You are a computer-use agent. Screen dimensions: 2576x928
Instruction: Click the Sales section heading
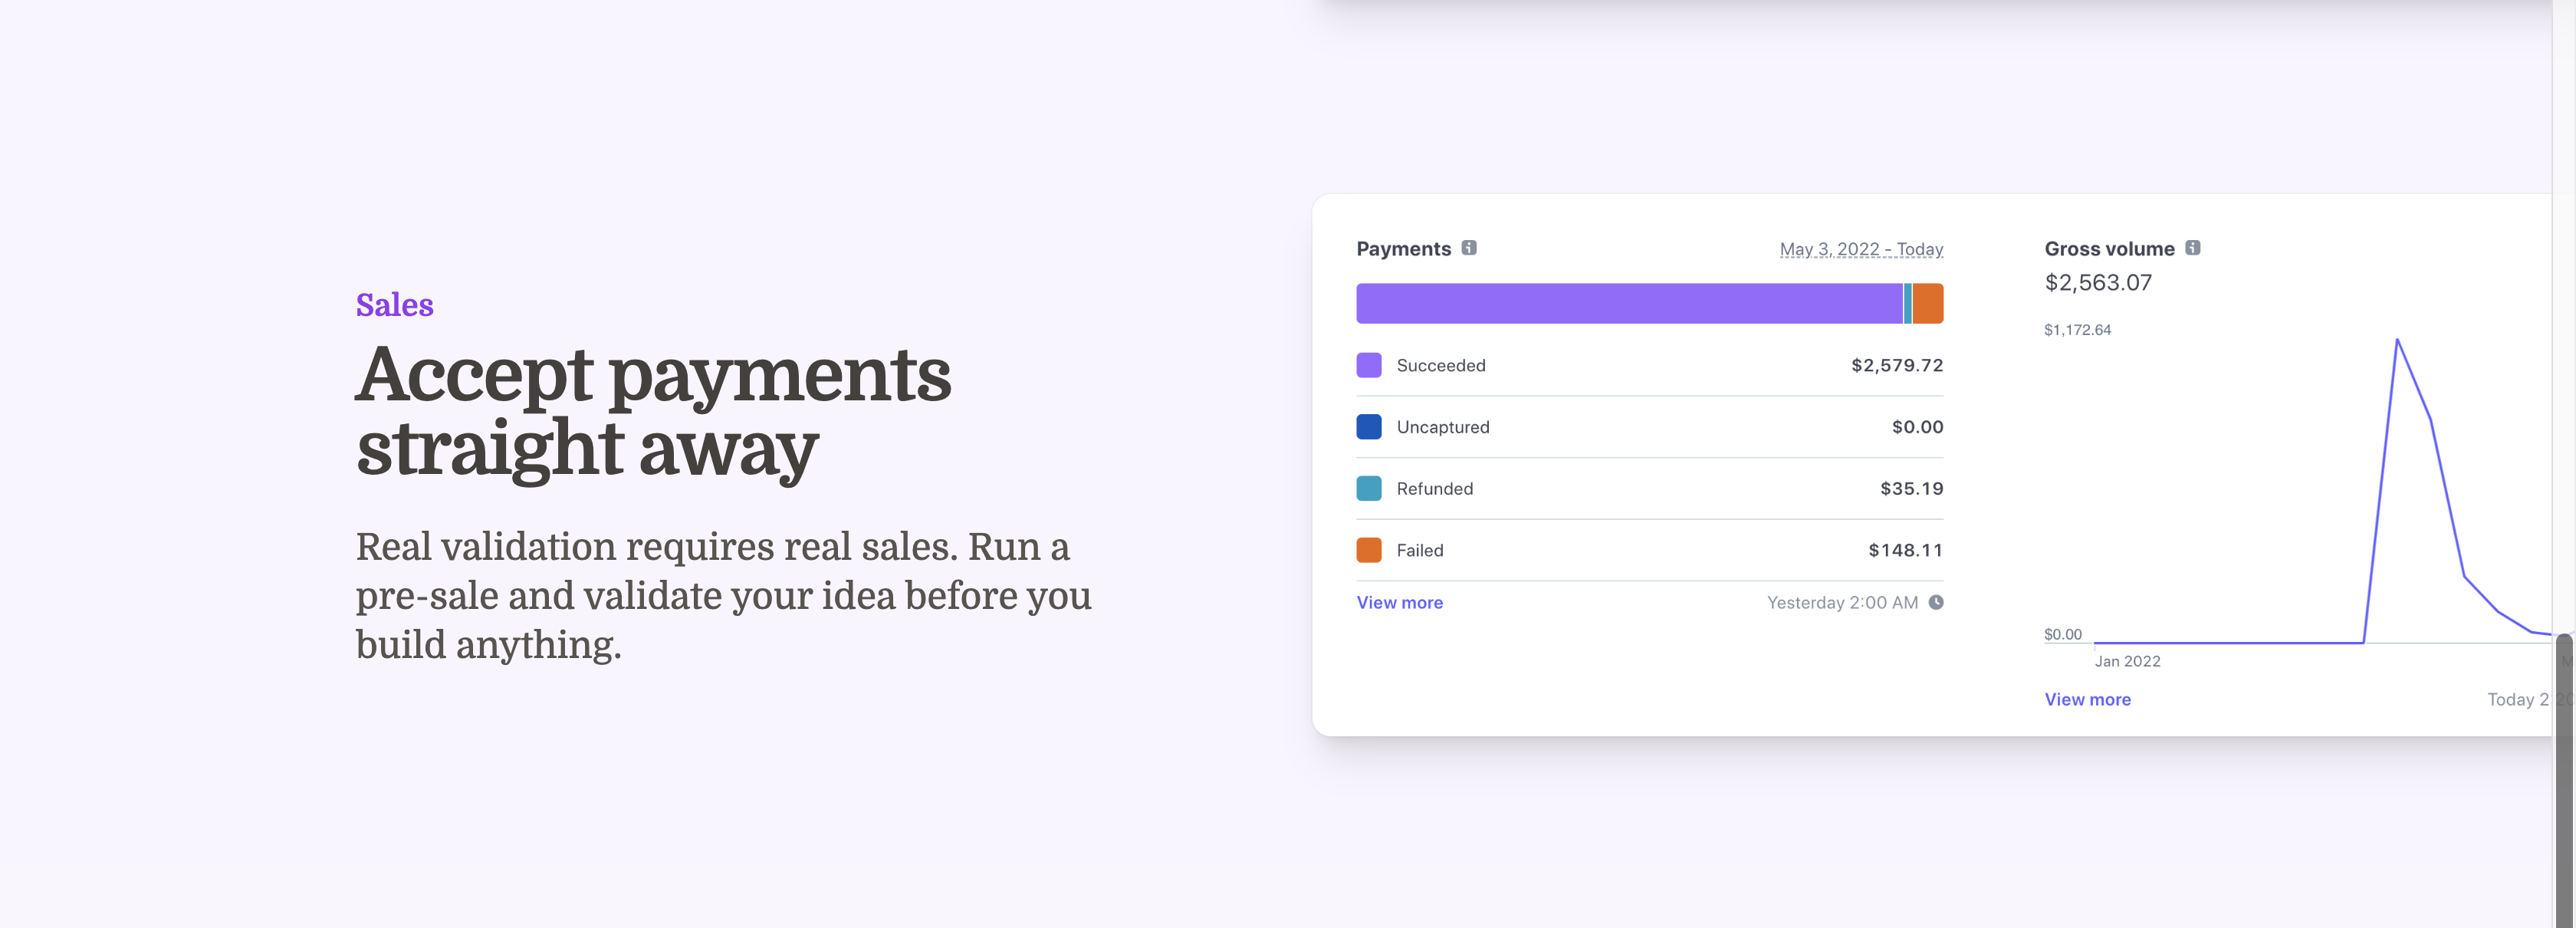point(394,304)
